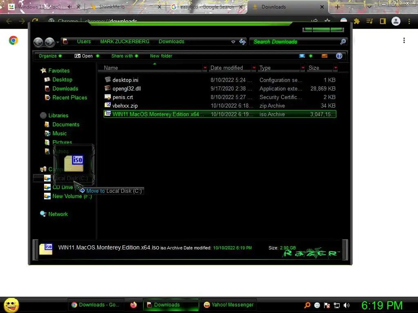Open Chrome media control icon
This screenshot has width=418, height=313.
[369, 21]
